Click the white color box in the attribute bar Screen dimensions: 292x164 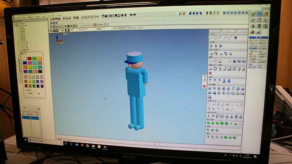[67, 30]
